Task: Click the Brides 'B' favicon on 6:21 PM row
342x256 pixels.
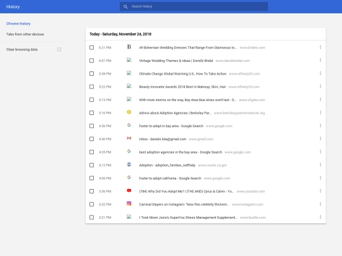Action: [129, 47]
